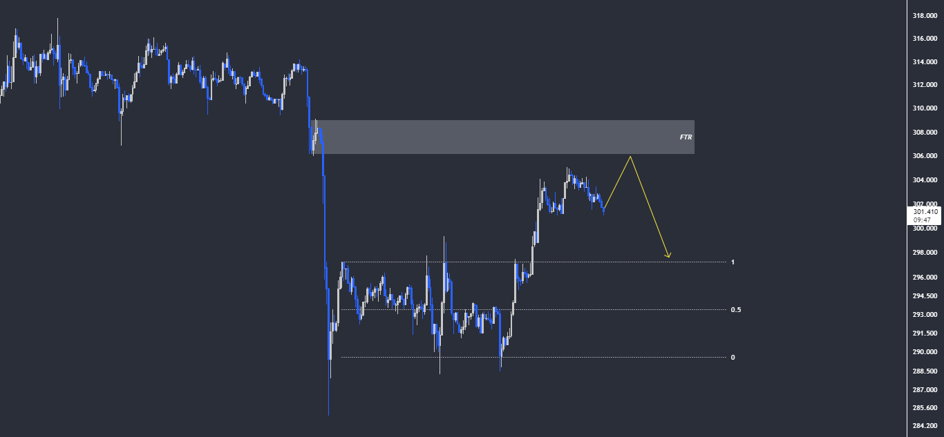Click the 306.000 price axis label
The image size is (944, 437).
tap(925, 156)
